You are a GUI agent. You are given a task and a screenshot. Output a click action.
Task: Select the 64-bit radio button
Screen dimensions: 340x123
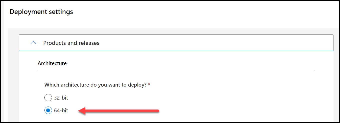[48, 110]
